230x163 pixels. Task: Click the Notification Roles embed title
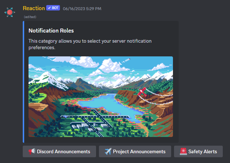click(x=51, y=31)
